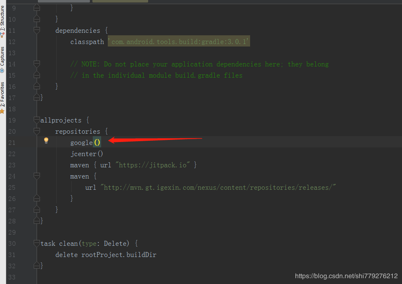Click the fold end marker on line 17
The height and width of the screenshot is (284, 402).
tap(37, 97)
